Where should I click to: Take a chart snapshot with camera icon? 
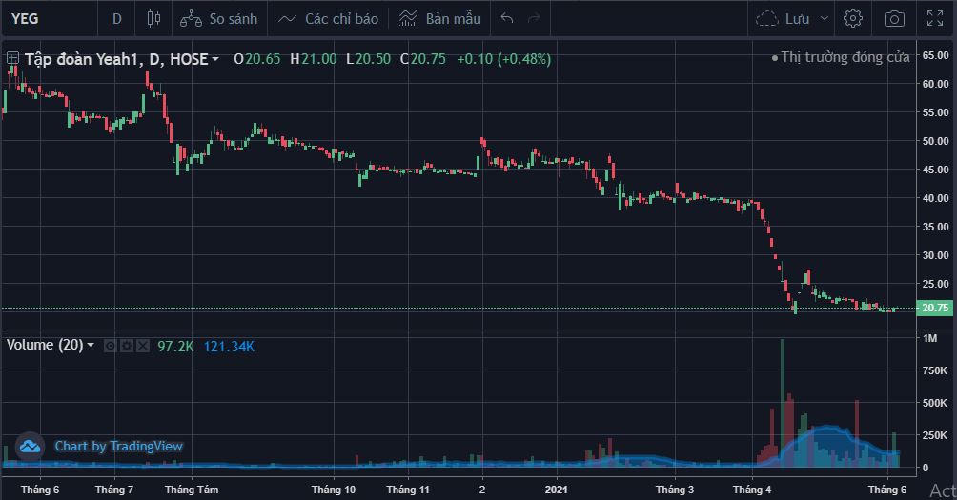pos(894,18)
